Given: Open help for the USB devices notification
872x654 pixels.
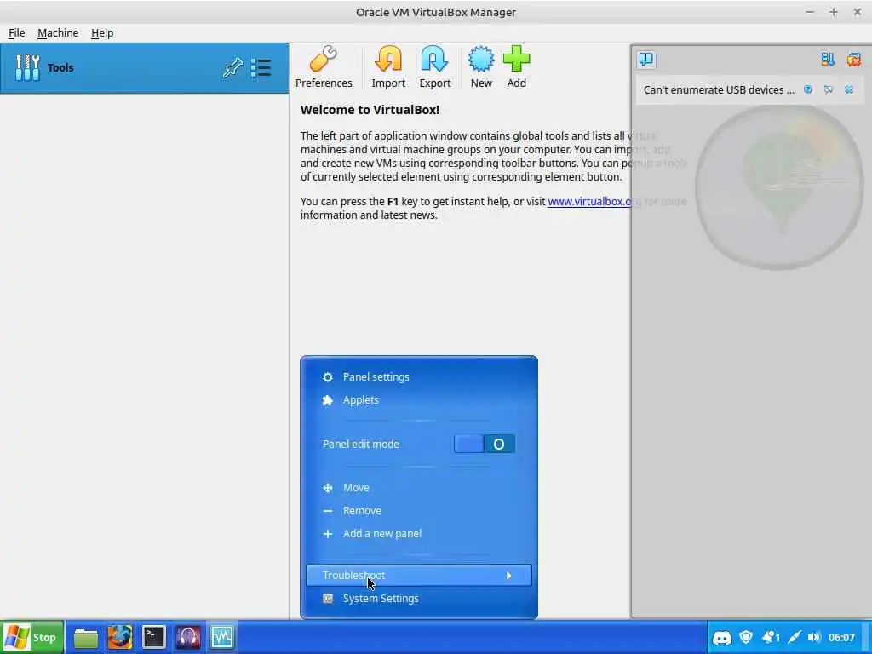Looking at the screenshot, I should click(808, 89).
